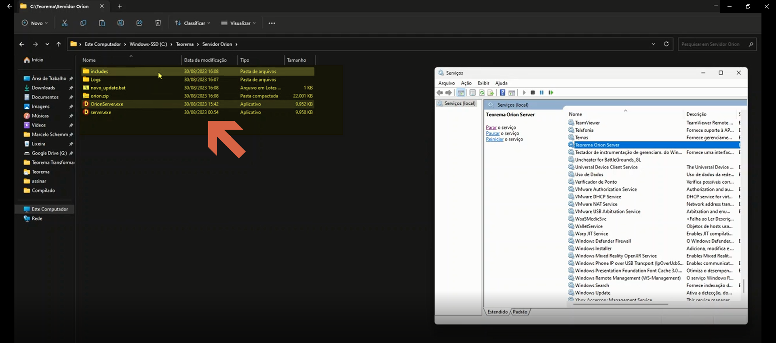Click the show/hide console tree icon in Serviços
The image size is (776, 343).
point(461,93)
